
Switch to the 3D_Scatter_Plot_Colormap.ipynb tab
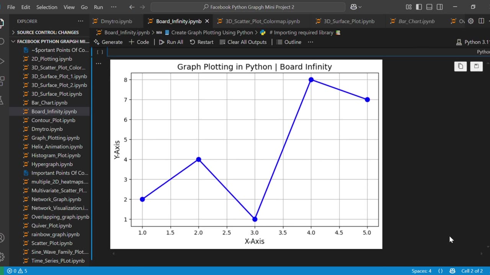point(263,21)
